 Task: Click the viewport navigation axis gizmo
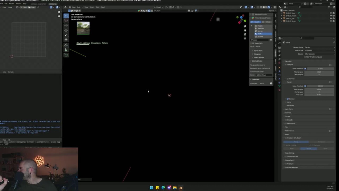[x=241, y=19]
